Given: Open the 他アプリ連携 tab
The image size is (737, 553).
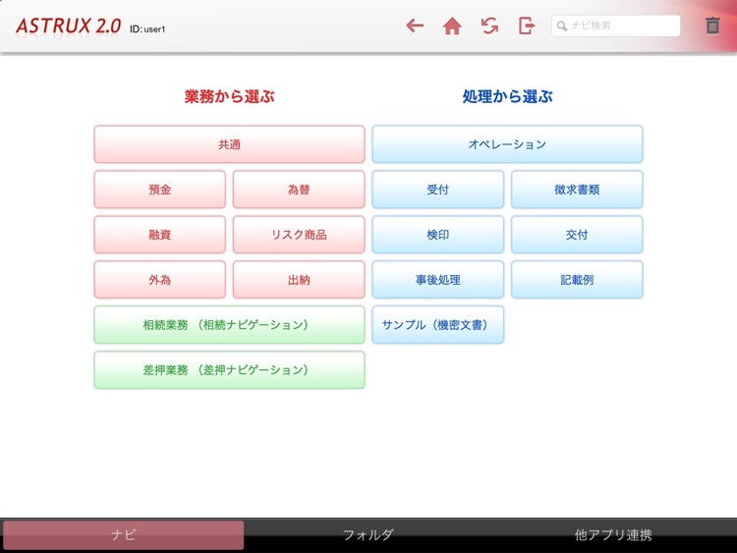Looking at the screenshot, I should click(x=613, y=535).
